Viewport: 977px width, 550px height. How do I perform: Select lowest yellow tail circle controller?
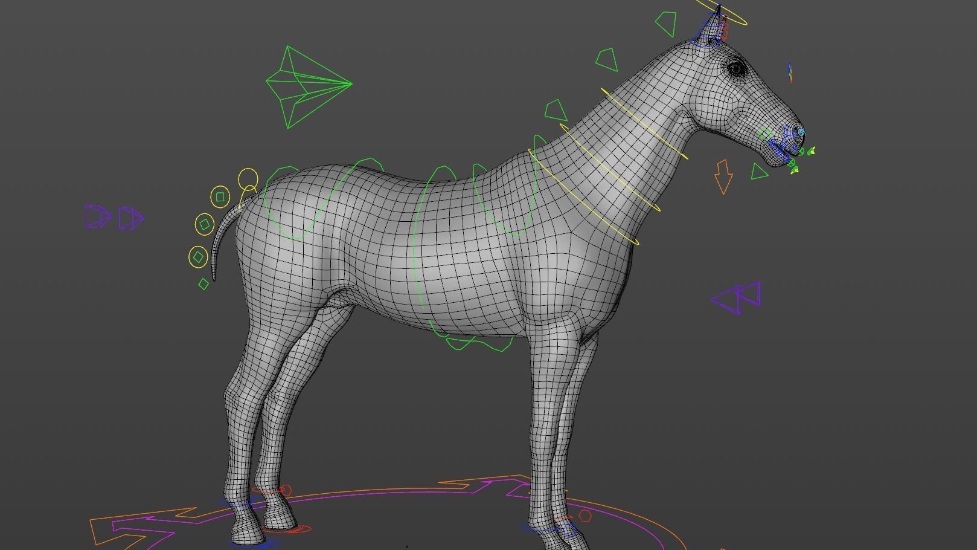[198, 257]
